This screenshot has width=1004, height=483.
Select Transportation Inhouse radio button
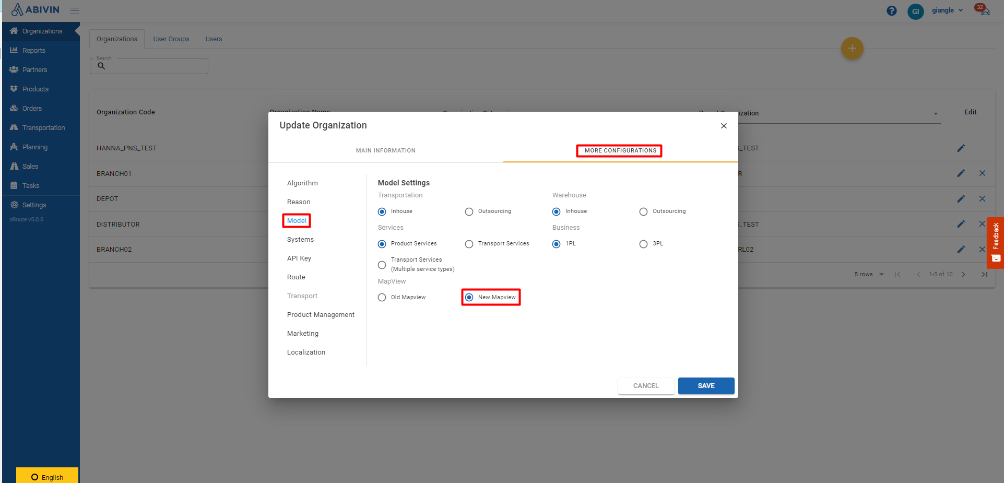pyautogui.click(x=382, y=211)
